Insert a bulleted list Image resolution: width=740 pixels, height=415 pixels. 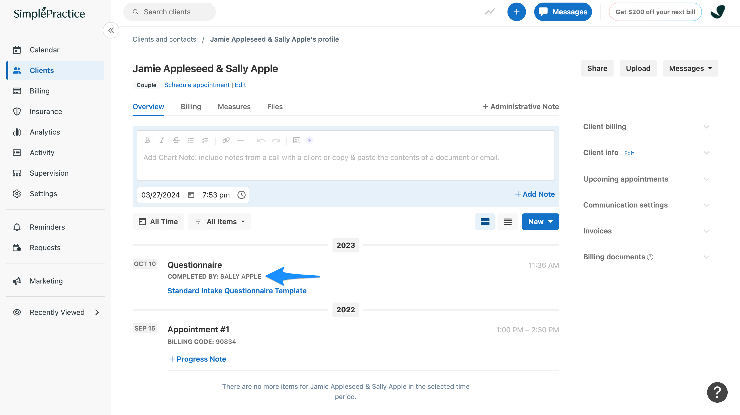(x=190, y=140)
